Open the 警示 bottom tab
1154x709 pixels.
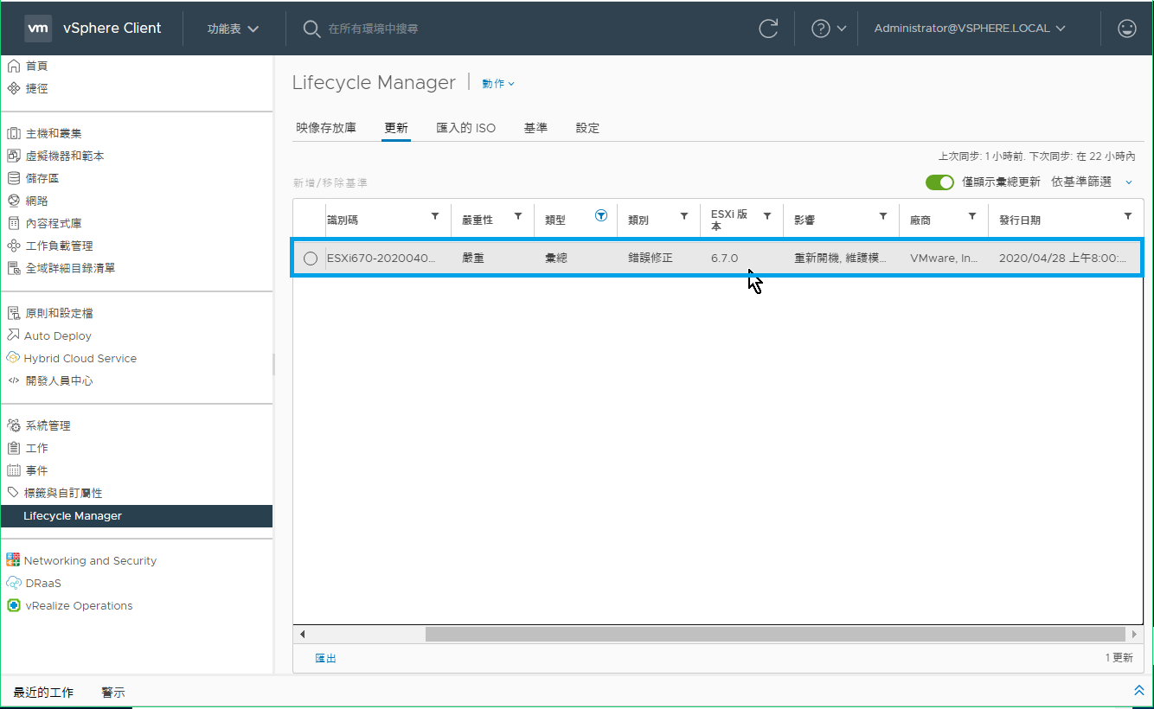click(x=113, y=693)
